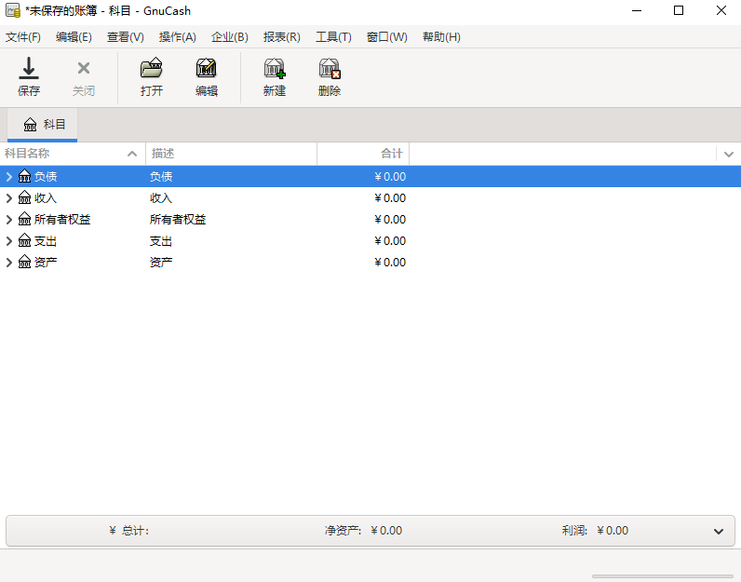The image size is (741, 582).
Task: Click the Close (关闭) toolbar icon
Action: (x=84, y=68)
